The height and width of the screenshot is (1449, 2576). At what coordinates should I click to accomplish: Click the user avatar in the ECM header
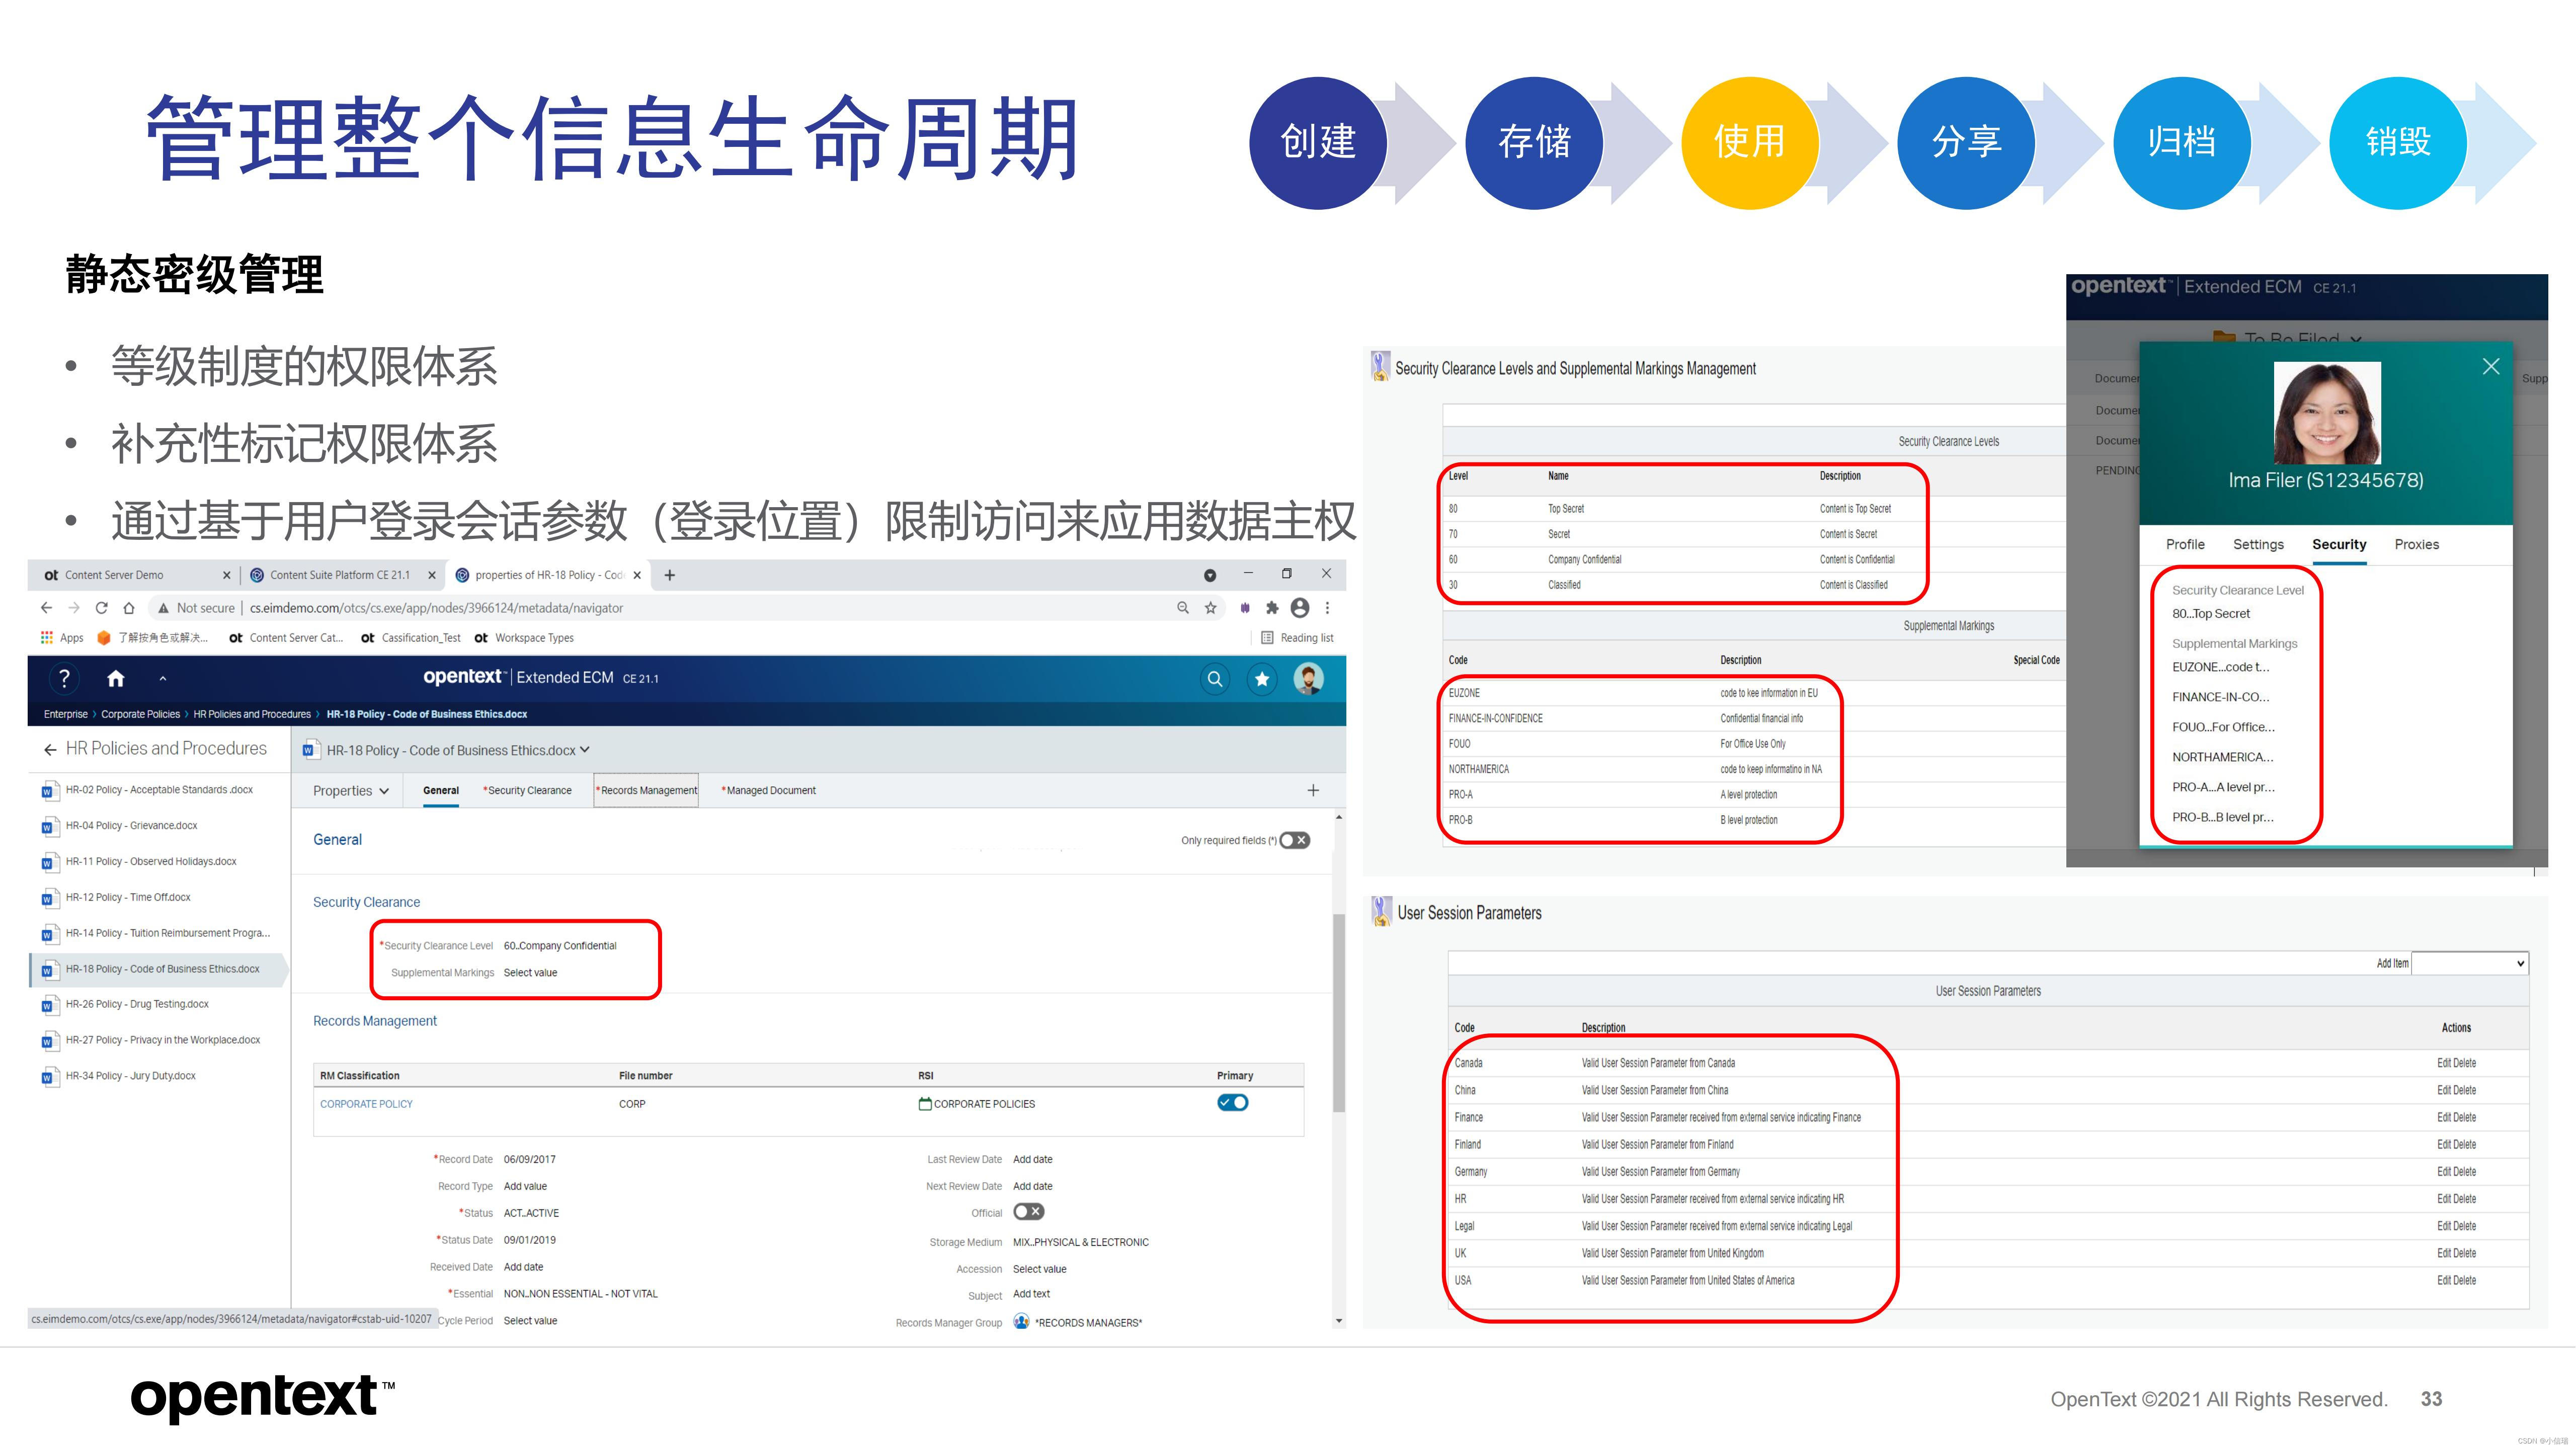point(1308,679)
